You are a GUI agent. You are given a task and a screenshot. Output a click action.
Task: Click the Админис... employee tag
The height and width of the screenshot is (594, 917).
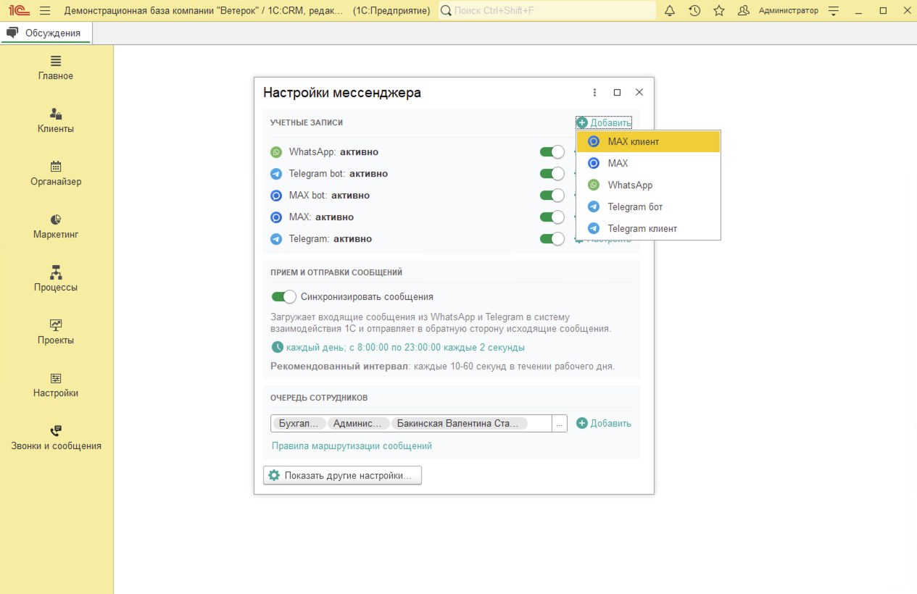click(358, 424)
